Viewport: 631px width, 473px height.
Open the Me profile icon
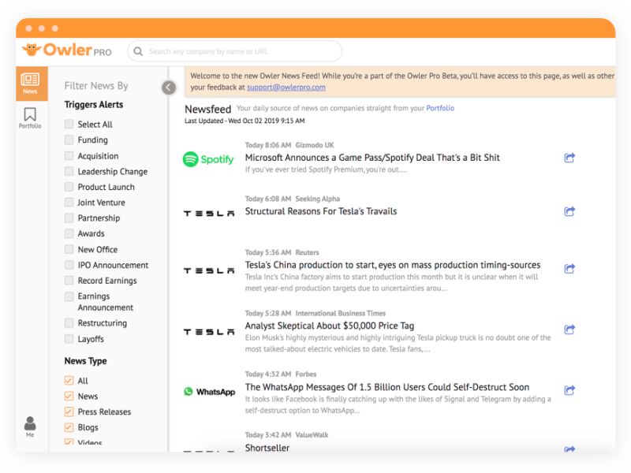tap(30, 426)
